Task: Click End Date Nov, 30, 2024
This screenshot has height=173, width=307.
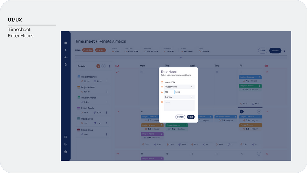Action: pos(152,51)
